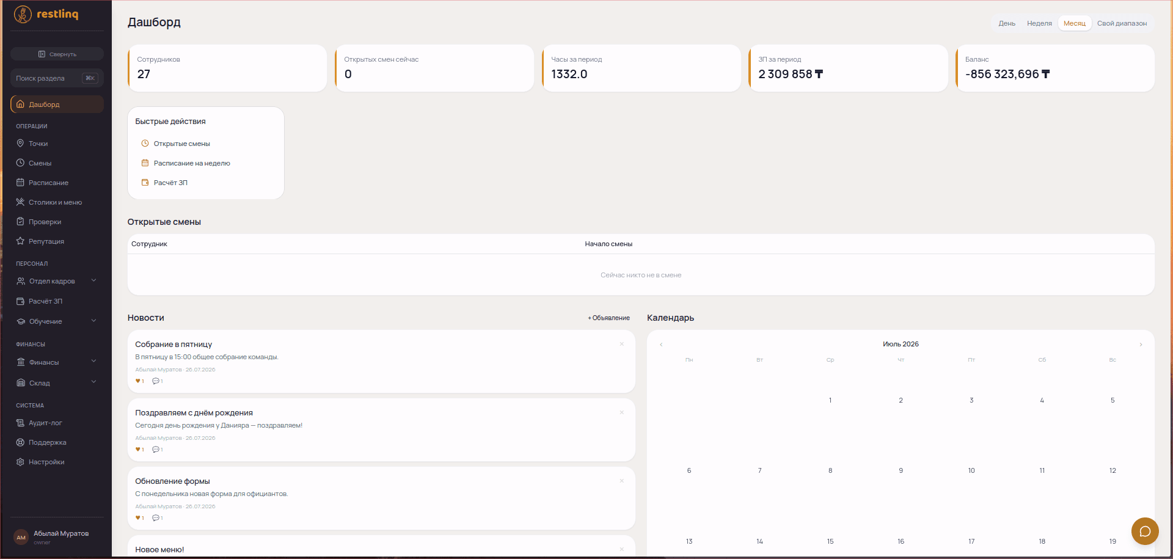Switch period to День
Screen dimensions: 1173x559
1007,23
